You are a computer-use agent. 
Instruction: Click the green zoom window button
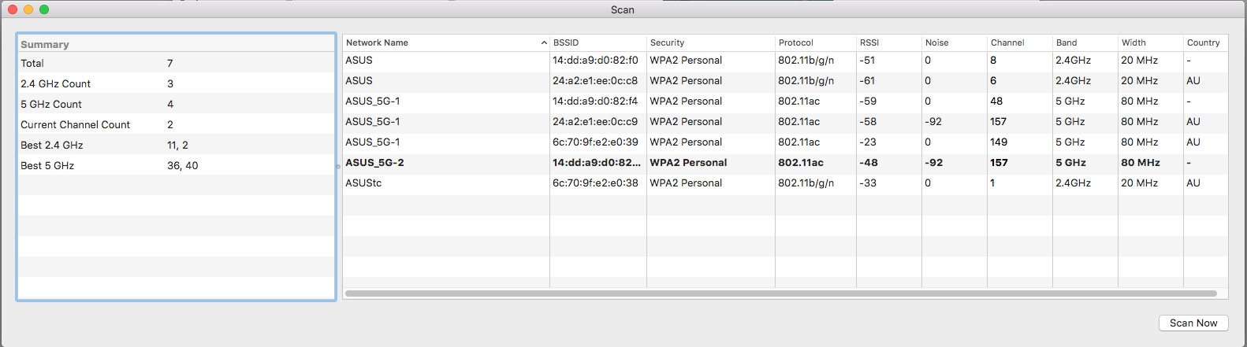tap(44, 9)
